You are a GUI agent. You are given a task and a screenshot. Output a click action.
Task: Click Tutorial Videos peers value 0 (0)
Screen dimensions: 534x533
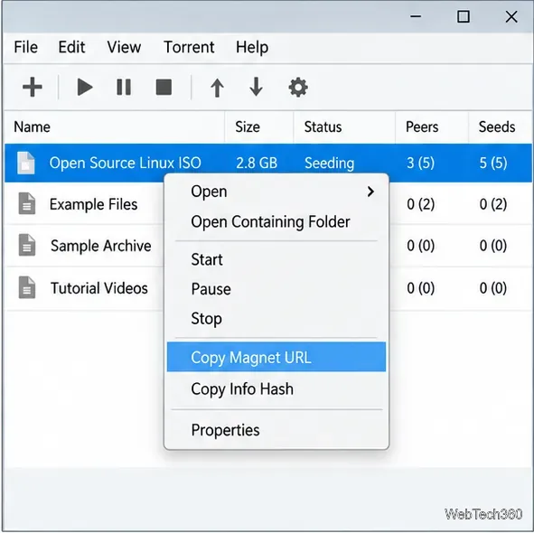tap(420, 288)
